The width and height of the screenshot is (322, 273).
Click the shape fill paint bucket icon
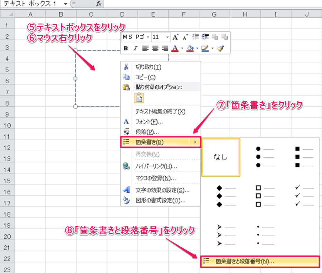pyautogui.click(x=190, y=48)
